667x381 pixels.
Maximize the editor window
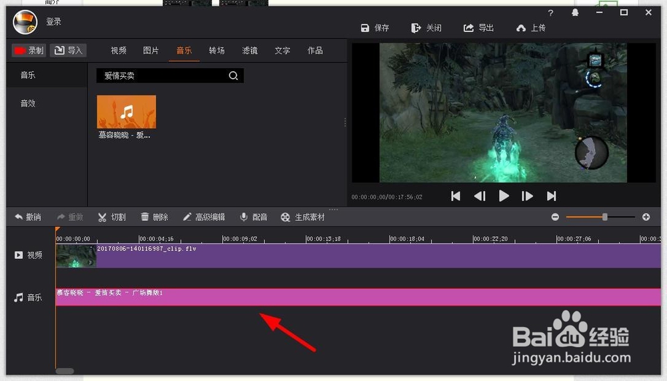coord(624,13)
